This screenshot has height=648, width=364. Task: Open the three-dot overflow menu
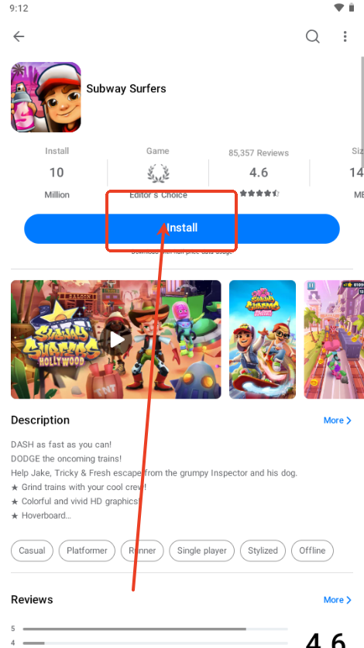coord(345,36)
